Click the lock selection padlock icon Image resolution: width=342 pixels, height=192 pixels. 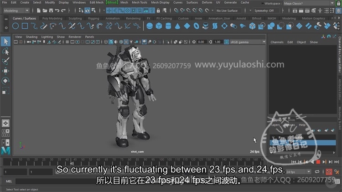158,10
